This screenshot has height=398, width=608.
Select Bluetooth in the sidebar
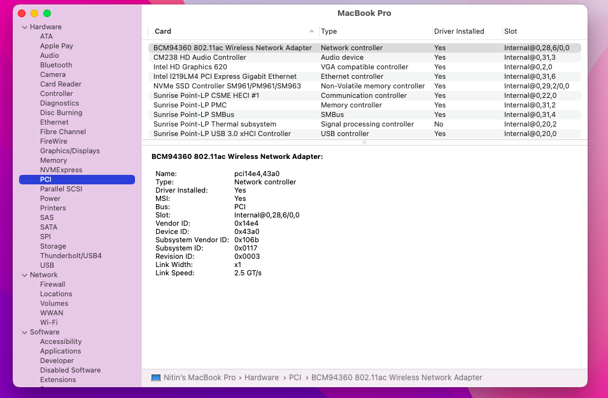[x=55, y=65]
